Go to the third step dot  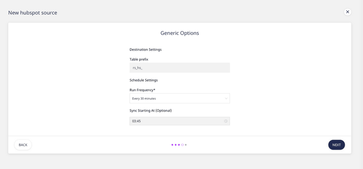pyautogui.click(x=179, y=145)
